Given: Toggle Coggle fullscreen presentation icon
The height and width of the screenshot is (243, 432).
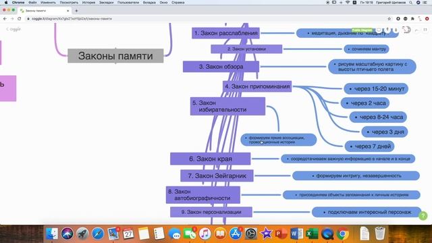Looking at the screenshot, I should pos(425,30).
